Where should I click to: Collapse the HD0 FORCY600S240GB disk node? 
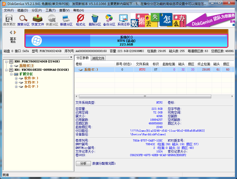[x=6, y=62]
